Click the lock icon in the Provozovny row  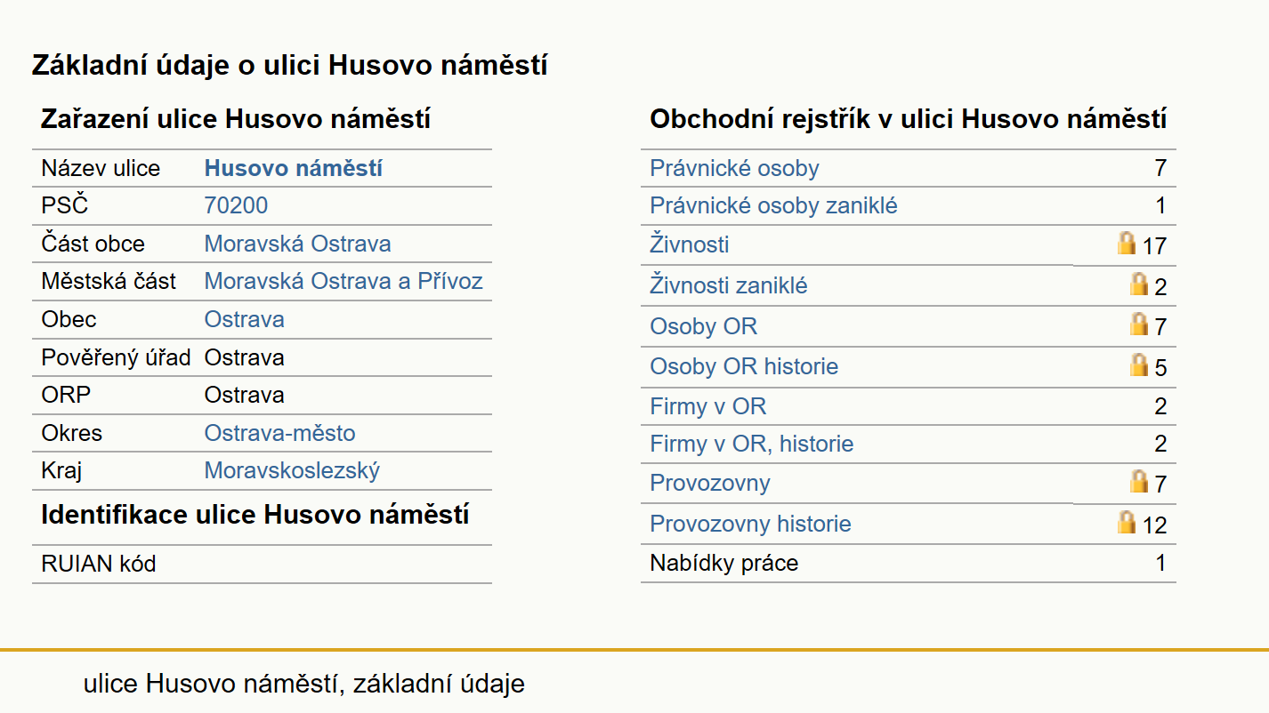(x=1139, y=481)
